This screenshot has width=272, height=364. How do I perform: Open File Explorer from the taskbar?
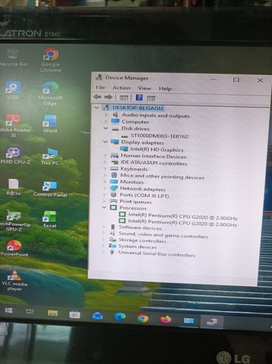[52, 313]
